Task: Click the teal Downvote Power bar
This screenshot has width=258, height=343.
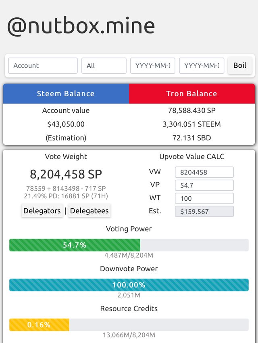Action: pos(129,285)
